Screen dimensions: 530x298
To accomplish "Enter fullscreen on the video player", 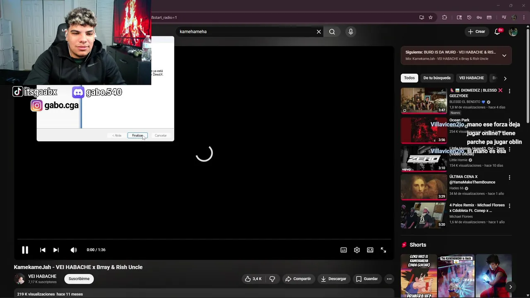I will [383, 250].
